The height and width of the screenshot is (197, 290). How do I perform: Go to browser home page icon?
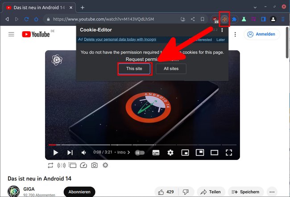[36, 19]
